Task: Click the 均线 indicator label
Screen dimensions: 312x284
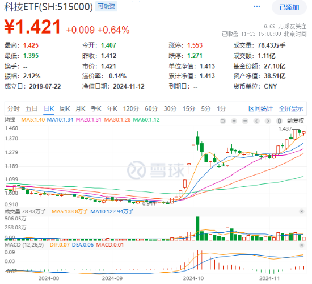Action: pos(10,120)
